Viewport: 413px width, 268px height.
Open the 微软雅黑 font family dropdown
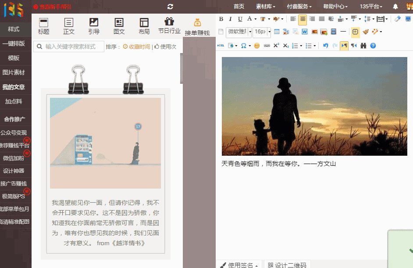[236, 32]
